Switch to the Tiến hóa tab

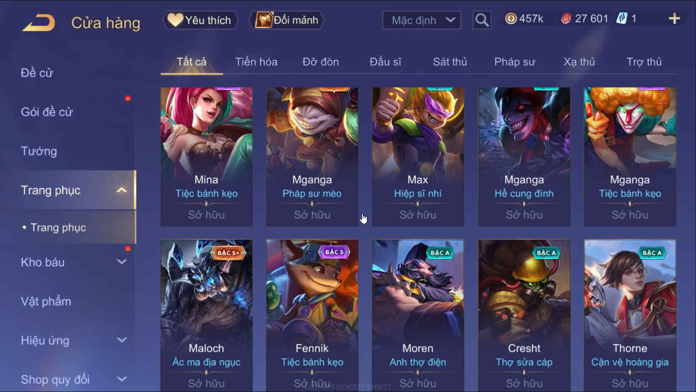click(x=256, y=62)
